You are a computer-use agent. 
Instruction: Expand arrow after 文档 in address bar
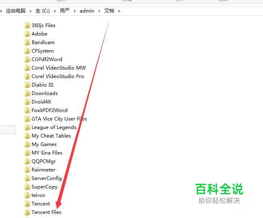point(119,11)
